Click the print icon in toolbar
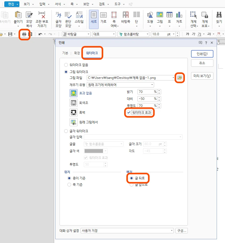Viewport: 225px width, 243px height. (x=24, y=34)
